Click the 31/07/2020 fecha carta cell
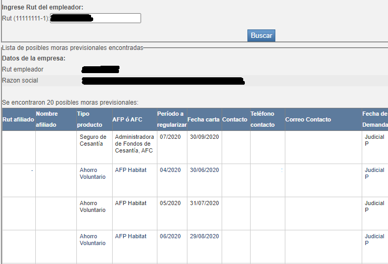The image size is (388, 264). pyautogui.click(x=203, y=204)
